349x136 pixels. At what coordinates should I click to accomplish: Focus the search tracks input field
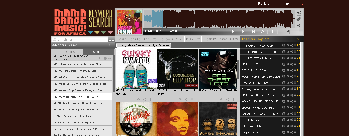click(79, 39)
